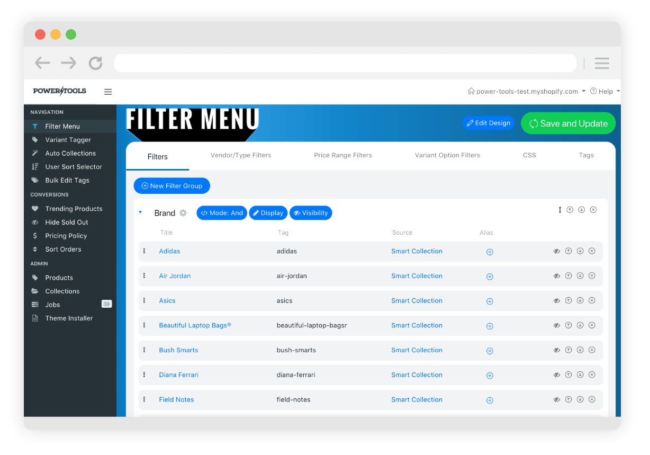
Task: Switch to Vendor/Type Filters tab
Action: tap(241, 155)
